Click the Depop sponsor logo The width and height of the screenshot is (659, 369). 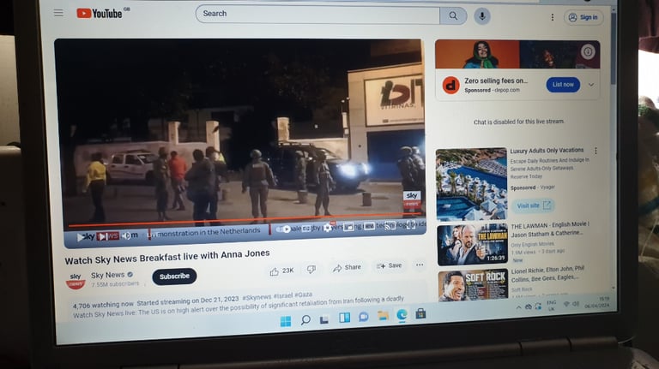coord(450,85)
